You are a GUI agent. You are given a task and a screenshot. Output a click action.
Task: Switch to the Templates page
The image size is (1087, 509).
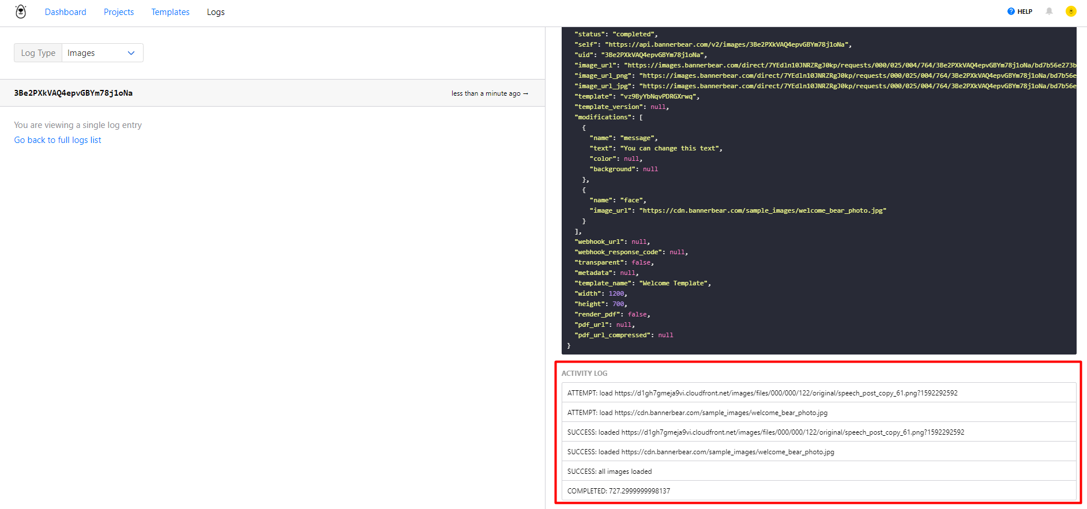pos(170,12)
